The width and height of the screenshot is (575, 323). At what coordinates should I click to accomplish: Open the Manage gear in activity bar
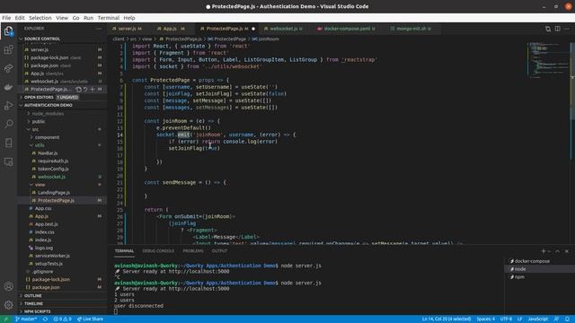8,305
